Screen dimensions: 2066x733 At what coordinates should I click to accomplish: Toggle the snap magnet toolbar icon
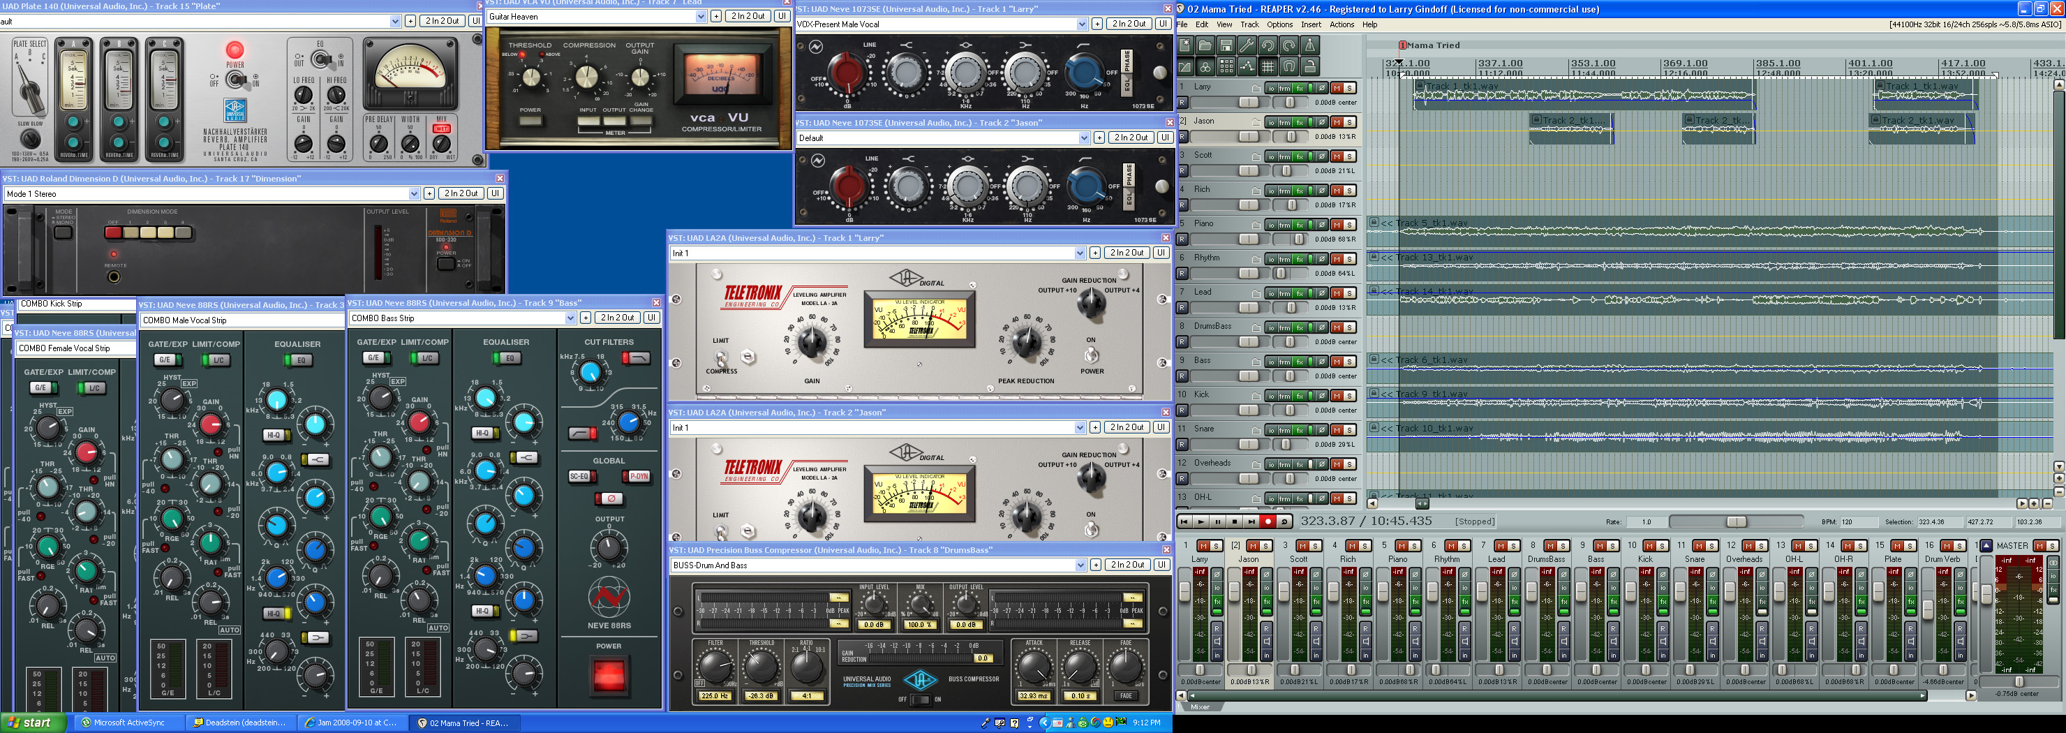[x=1288, y=66]
